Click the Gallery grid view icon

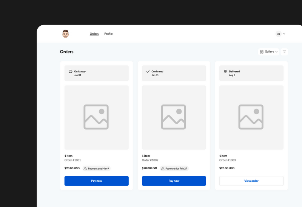tap(262, 52)
